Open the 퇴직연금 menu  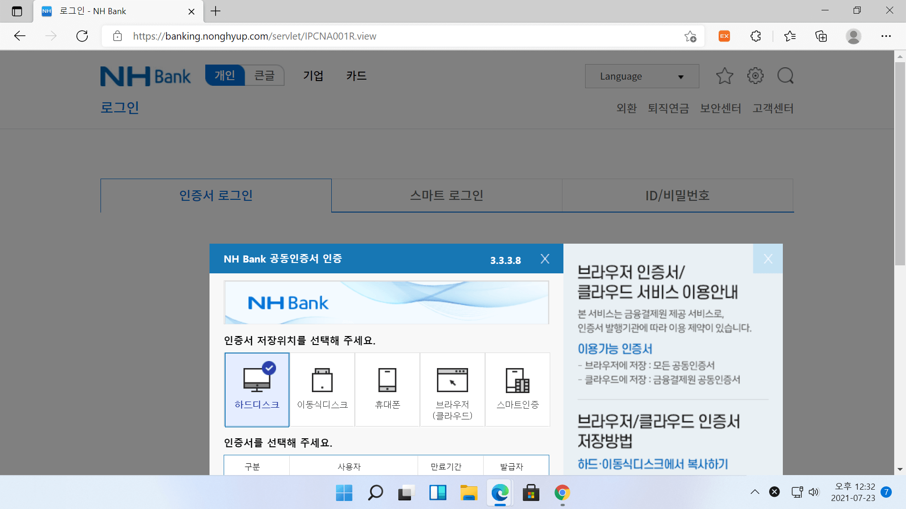pos(668,108)
